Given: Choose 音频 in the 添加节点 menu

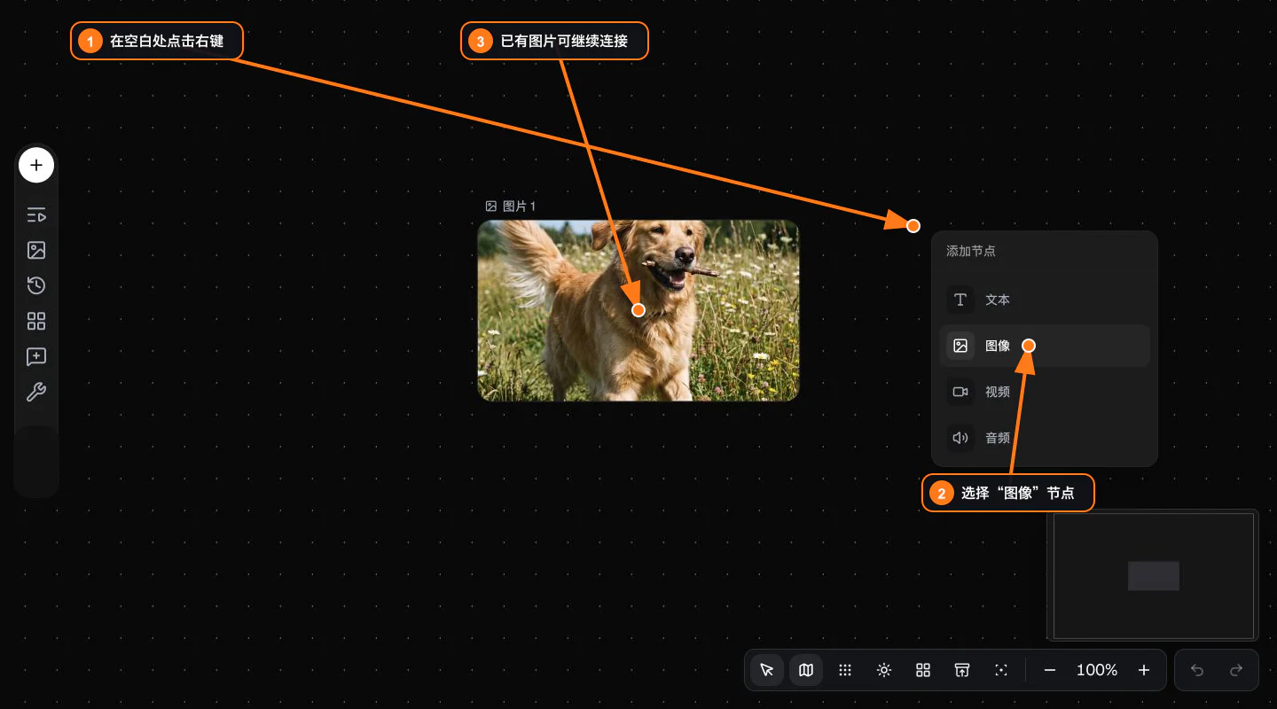Looking at the screenshot, I should (x=1045, y=438).
